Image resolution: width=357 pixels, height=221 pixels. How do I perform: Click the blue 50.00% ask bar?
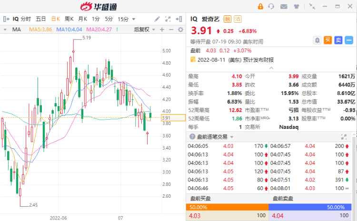[310, 207]
